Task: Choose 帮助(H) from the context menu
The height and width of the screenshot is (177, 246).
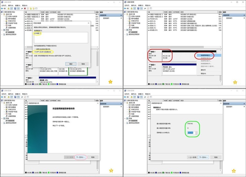Action: point(203,74)
